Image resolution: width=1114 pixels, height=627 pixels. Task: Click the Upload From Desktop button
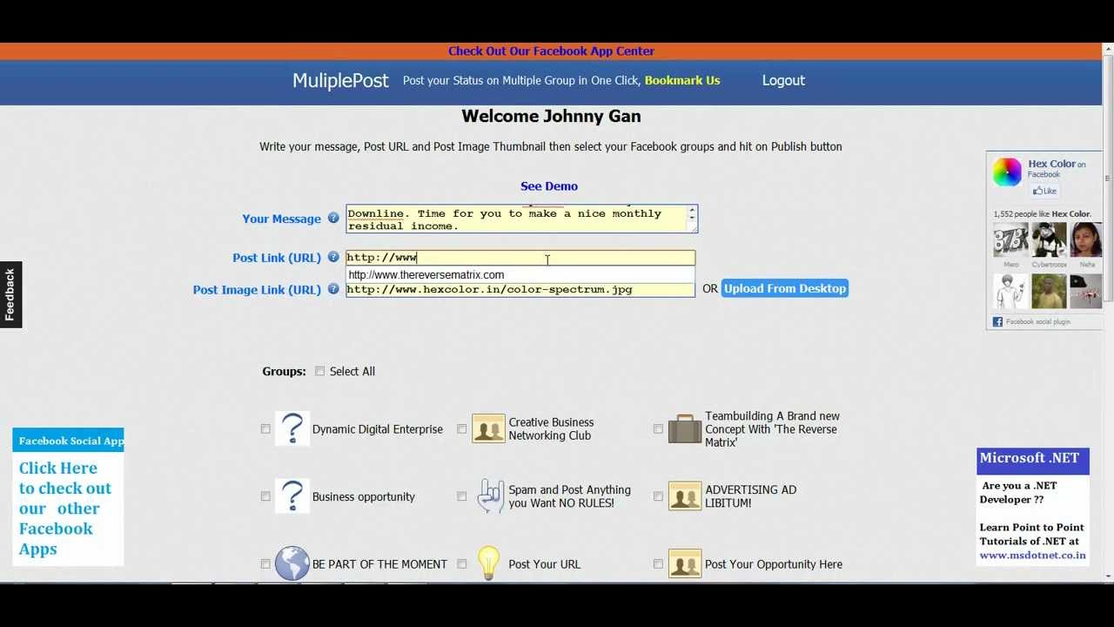point(785,288)
